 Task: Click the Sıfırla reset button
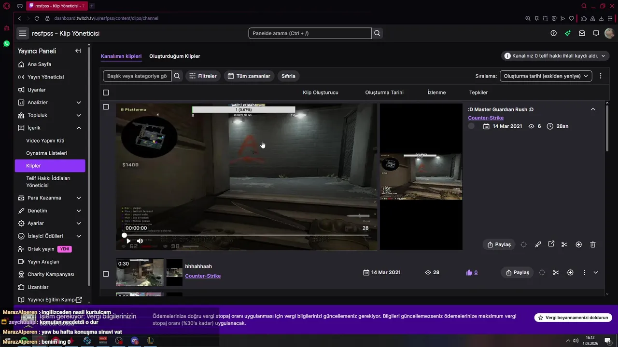click(288, 76)
